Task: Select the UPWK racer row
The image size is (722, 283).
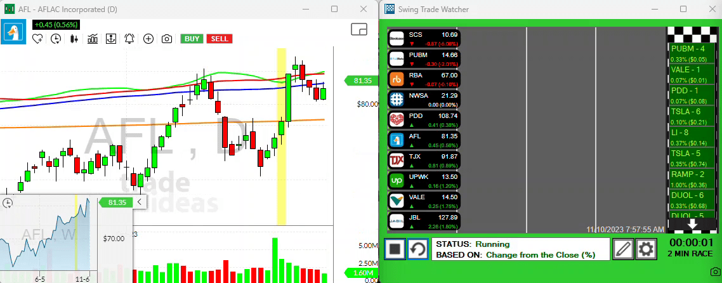Action: coord(424,181)
